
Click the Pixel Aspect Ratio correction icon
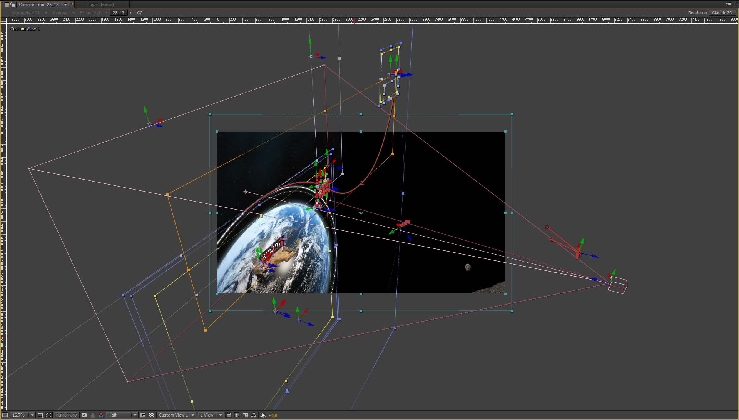(229, 415)
